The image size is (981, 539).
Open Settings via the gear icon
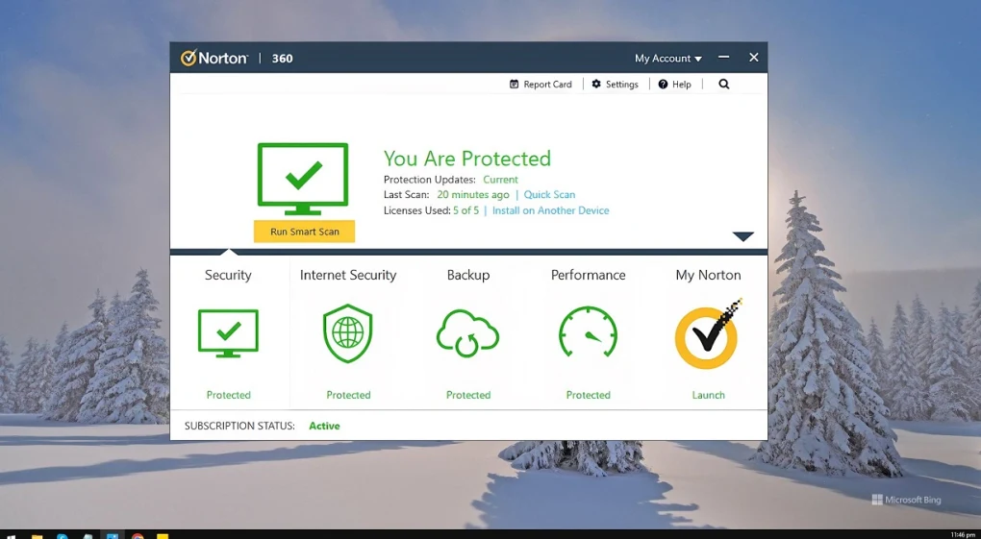coord(596,85)
